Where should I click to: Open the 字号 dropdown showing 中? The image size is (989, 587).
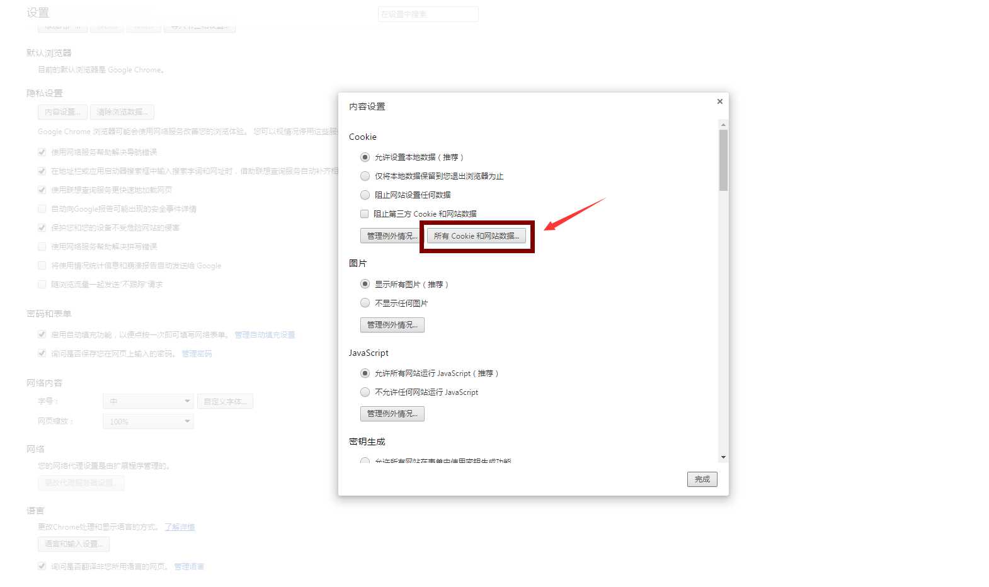tap(148, 401)
